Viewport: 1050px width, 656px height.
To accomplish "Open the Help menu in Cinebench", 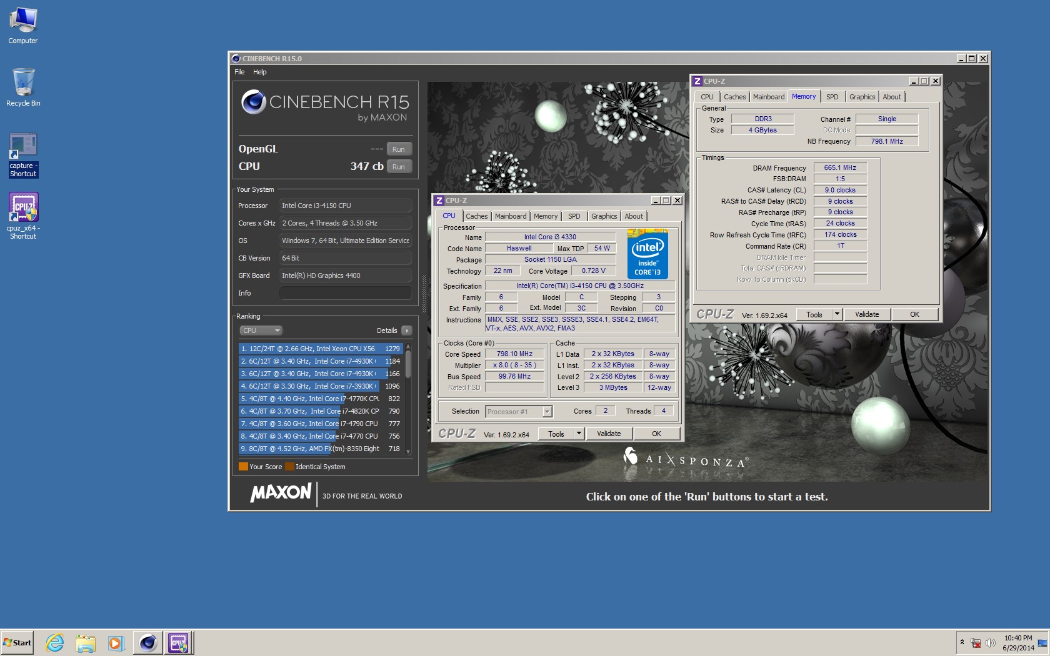I will 260,72.
